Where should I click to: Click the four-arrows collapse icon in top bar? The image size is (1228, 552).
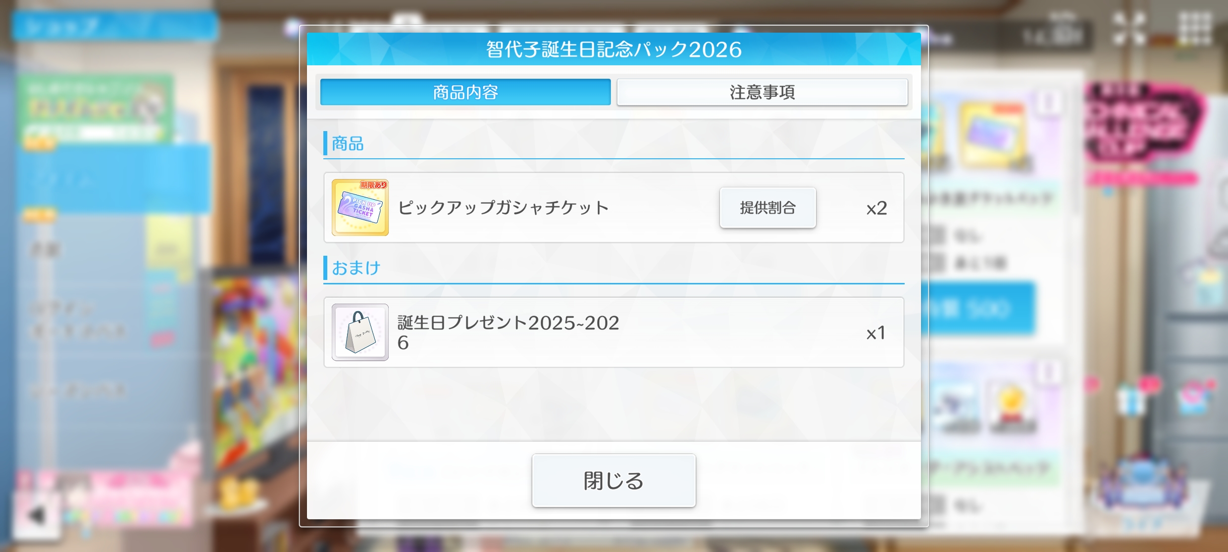(1129, 29)
